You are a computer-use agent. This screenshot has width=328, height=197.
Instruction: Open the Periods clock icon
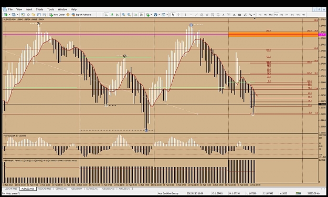coord(155,15)
